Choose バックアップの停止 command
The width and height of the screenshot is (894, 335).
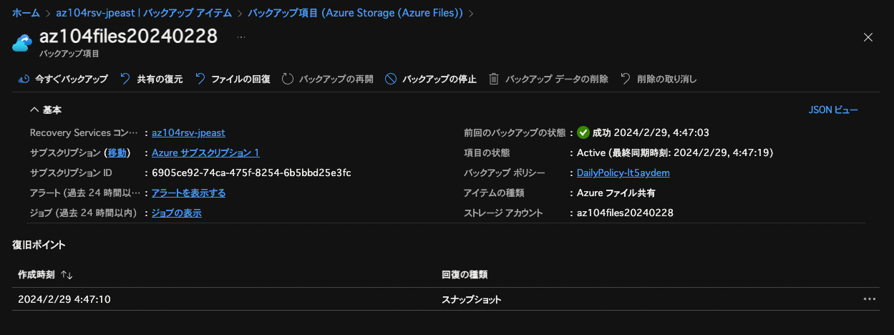click(431, 79)
